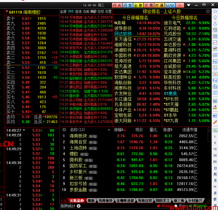Screen dimensions: 218x210
Task: Sort by the 现价 column header
Action: click(139, 130)
